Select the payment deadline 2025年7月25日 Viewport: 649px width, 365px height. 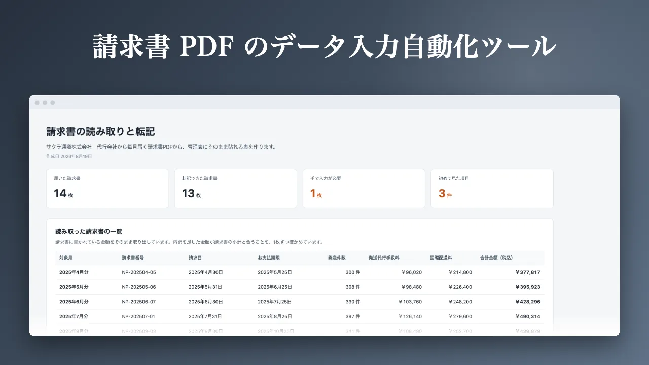coord(275,302)
